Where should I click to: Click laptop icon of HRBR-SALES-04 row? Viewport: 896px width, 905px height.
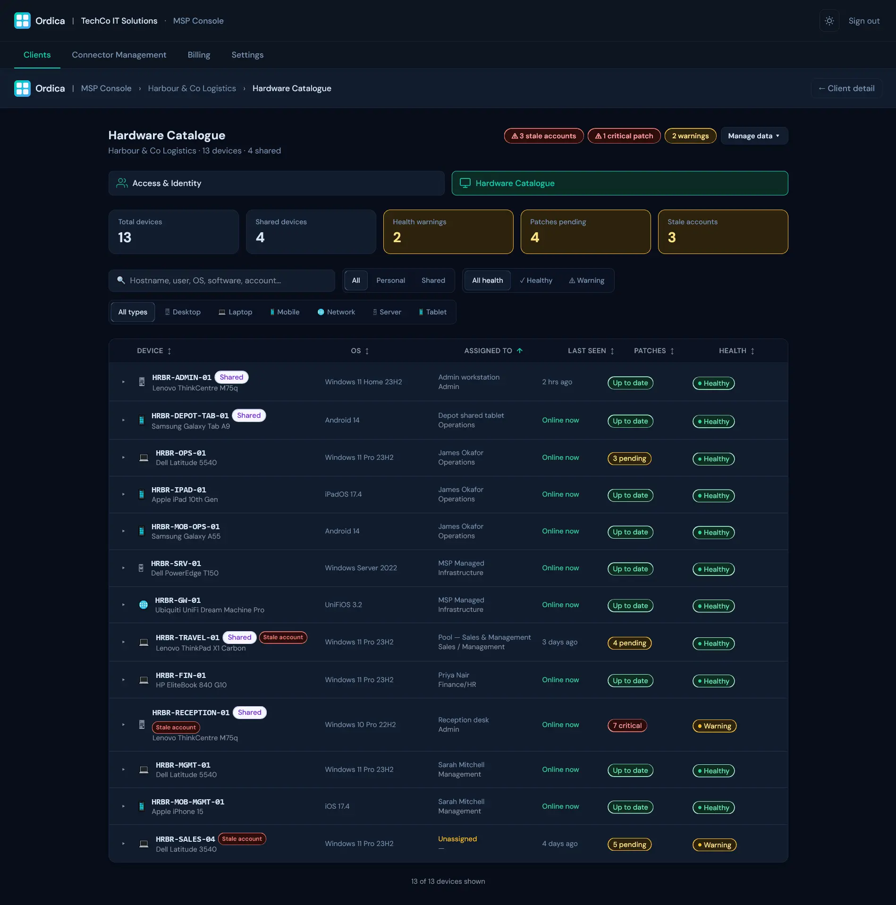point(144,844)
